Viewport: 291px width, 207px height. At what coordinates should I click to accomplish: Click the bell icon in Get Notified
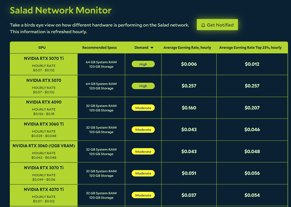click(203, 25)
